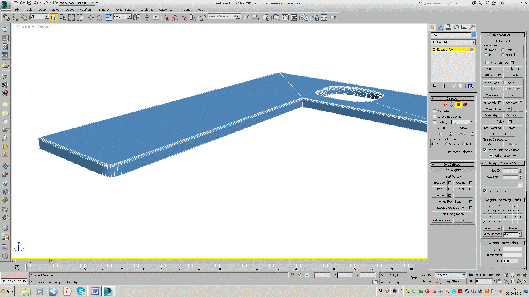
Task: Open the Hierarchy command panel tab
Action: tap(448, 27)
